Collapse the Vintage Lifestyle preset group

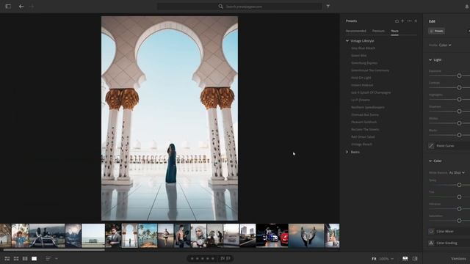click(x=347, y=41)
